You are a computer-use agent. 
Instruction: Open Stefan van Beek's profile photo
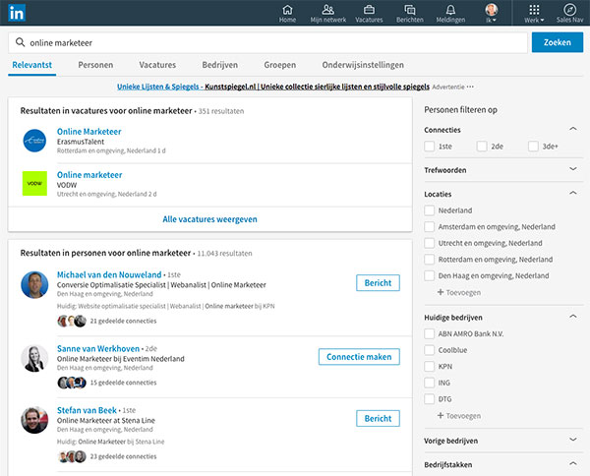34,420
